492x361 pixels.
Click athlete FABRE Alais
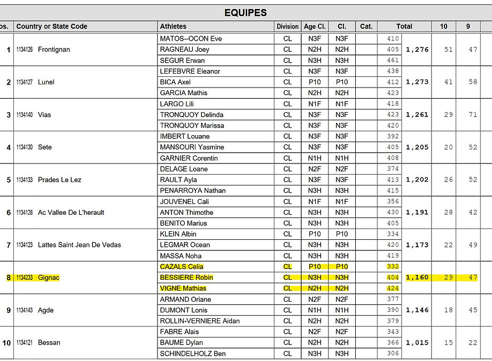(179, 332)
